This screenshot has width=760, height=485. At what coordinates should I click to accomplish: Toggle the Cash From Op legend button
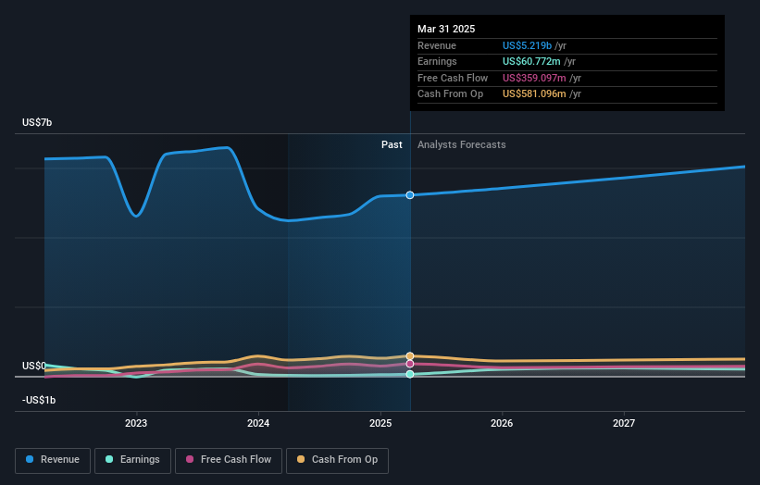(x=337, y=460)
